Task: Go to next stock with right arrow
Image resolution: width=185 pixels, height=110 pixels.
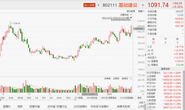Action: coord(143,5)
